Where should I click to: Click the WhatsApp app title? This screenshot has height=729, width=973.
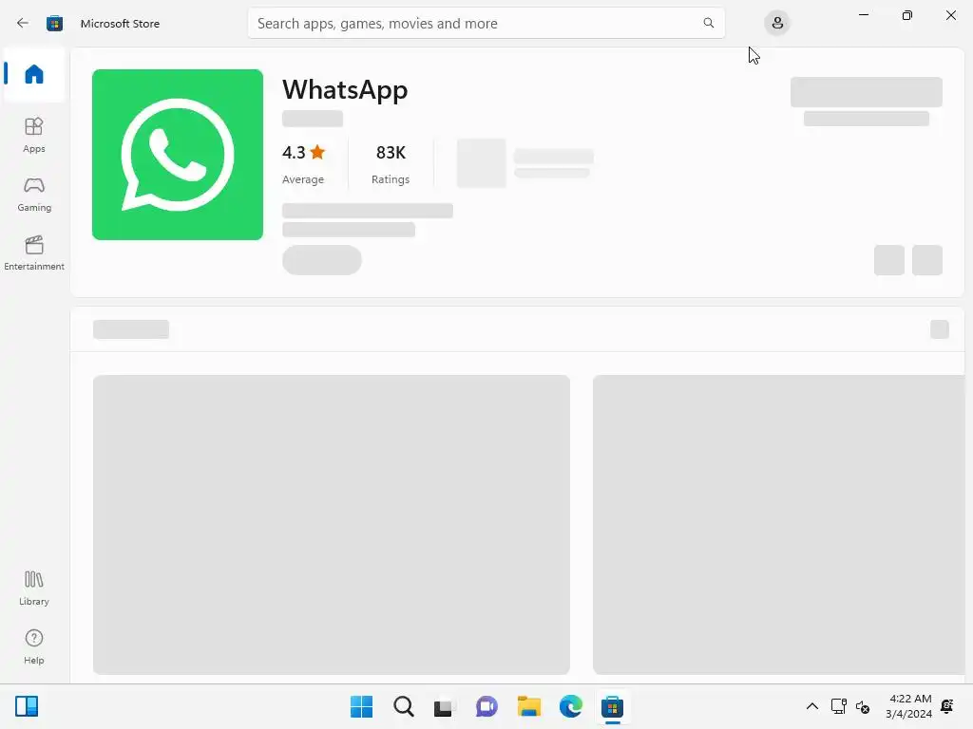tap(345, 89)
